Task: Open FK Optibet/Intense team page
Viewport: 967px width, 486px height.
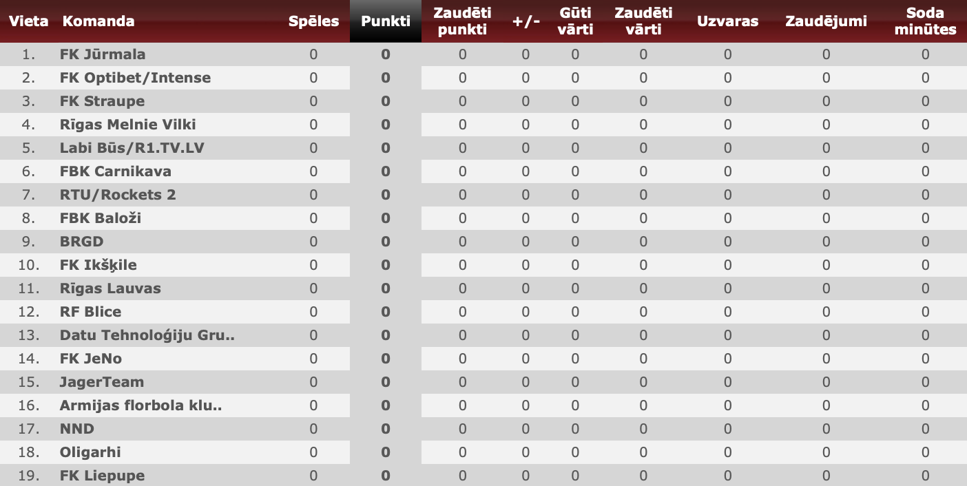Action: [x=135, y=78]
